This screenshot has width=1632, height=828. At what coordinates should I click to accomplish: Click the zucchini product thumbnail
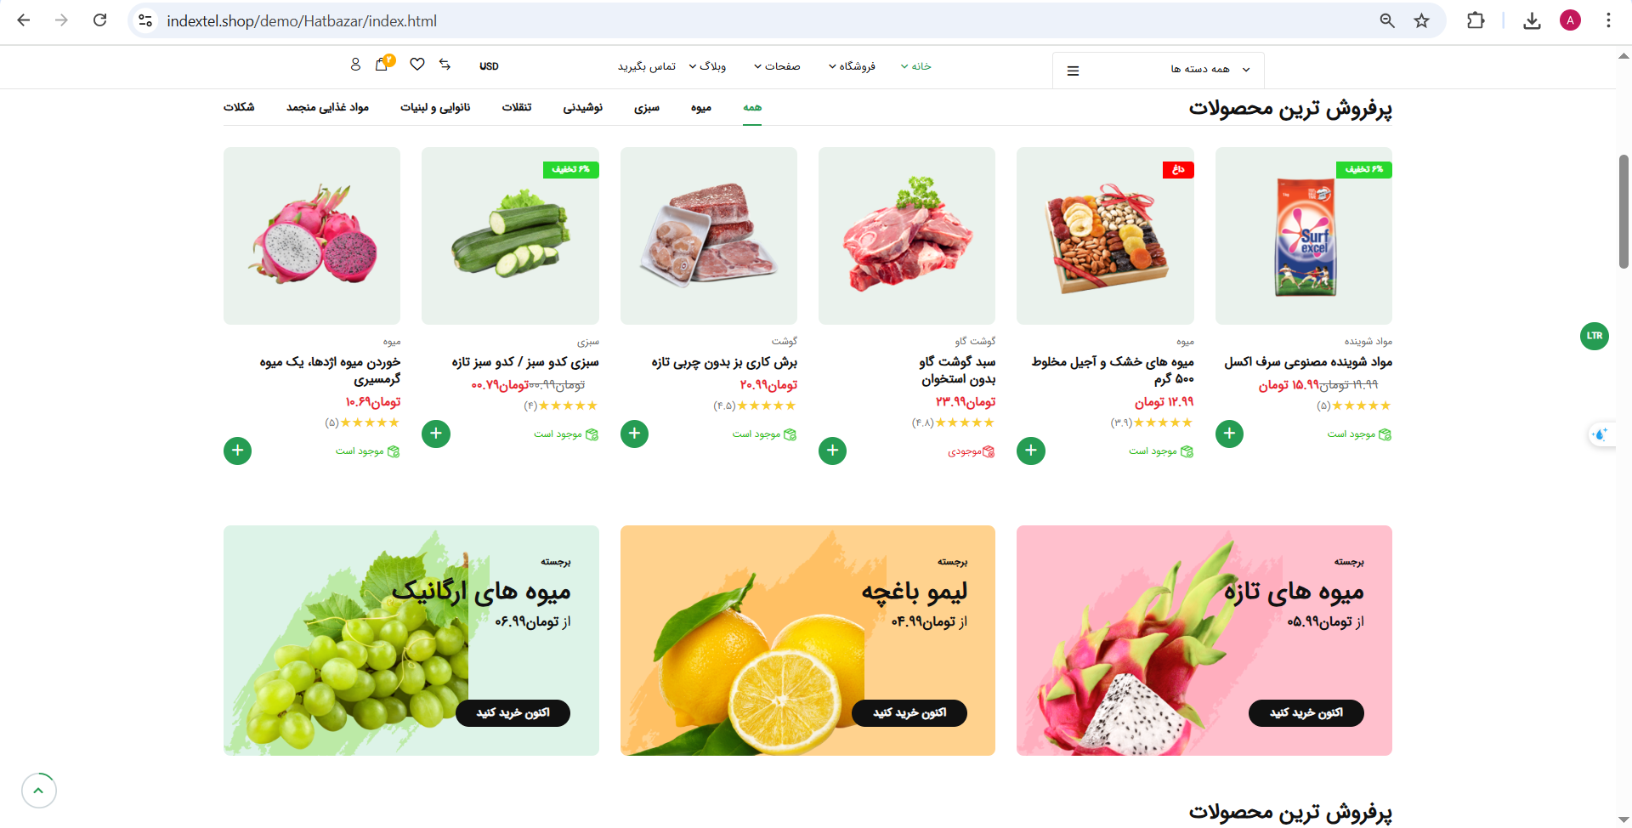[x=510, y=235]
